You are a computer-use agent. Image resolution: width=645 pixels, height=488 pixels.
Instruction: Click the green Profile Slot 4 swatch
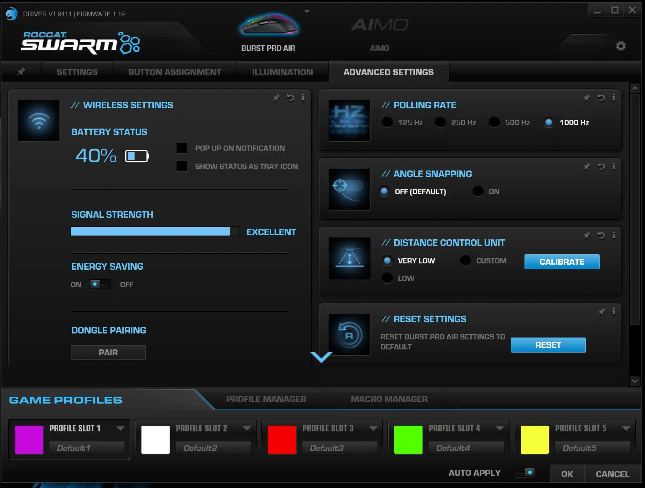pyautogui.click(x=408, y=440)
